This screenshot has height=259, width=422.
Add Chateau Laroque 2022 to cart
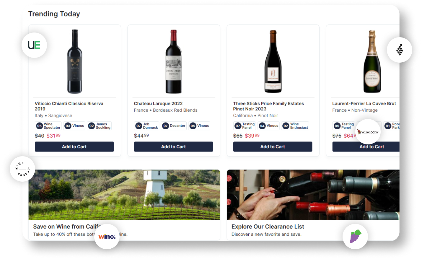(174, 147)
